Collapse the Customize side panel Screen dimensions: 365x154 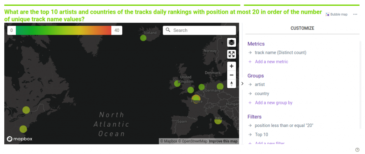pyautogui.click(x=242, y=84)
